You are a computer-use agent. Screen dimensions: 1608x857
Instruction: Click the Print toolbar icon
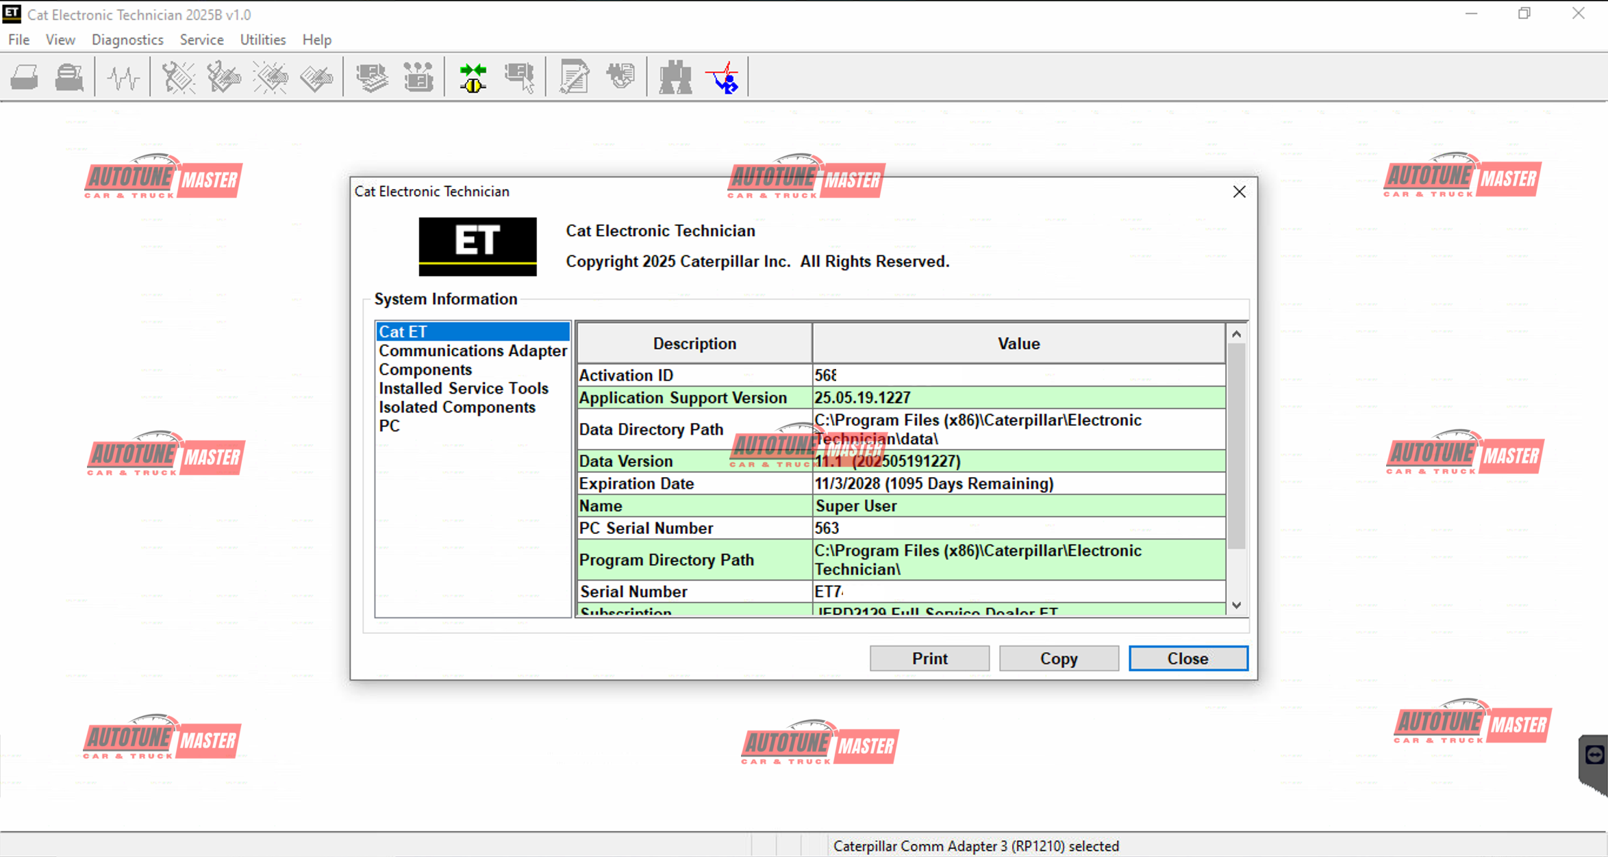25,77
